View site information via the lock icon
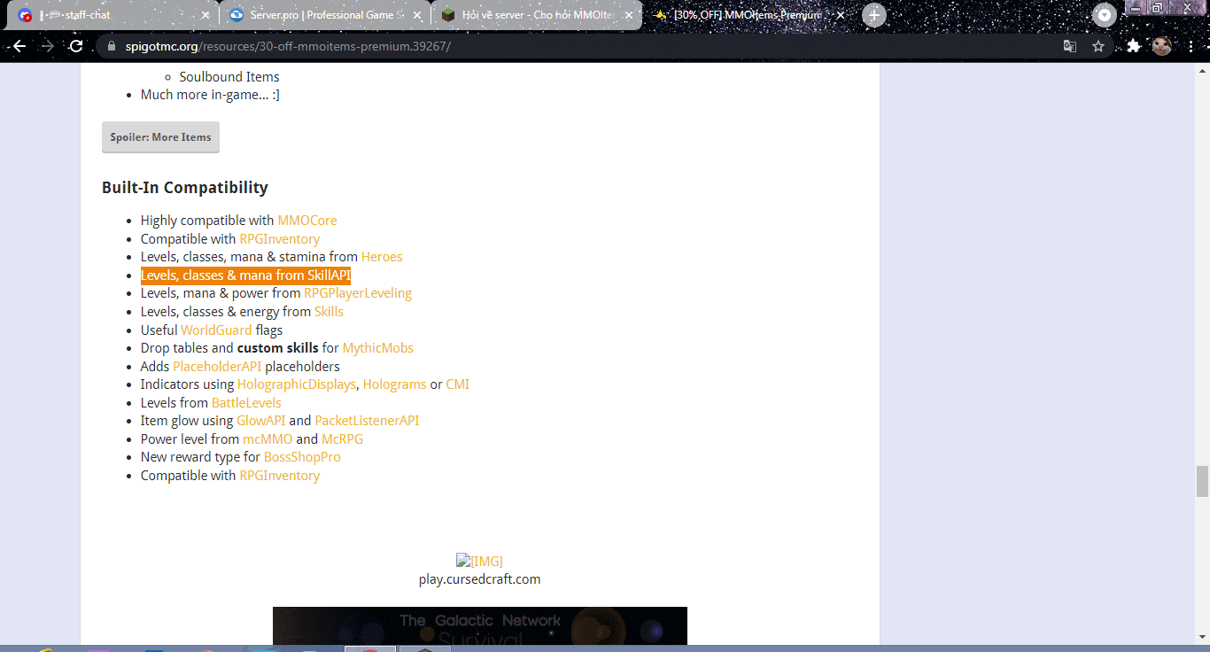The image size is (1210, 652). click(112, 46)
